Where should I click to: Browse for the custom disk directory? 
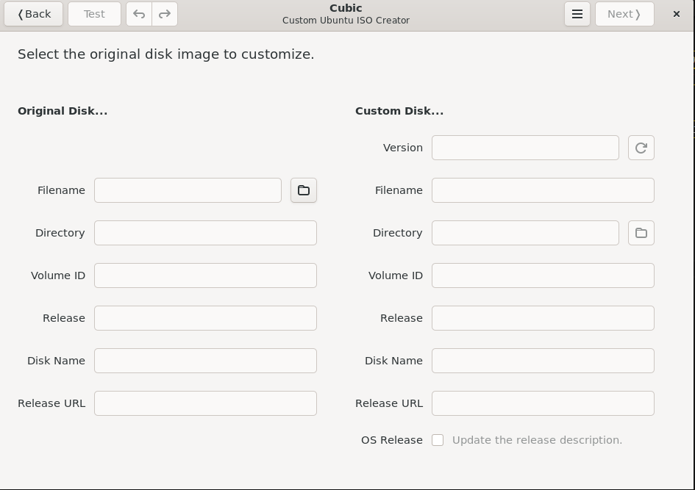pos(641,233)
